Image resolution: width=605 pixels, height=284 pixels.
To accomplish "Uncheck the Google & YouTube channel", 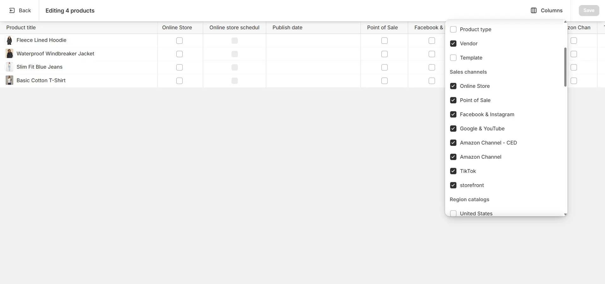I will pyautogui.click(x=453, y=128).
